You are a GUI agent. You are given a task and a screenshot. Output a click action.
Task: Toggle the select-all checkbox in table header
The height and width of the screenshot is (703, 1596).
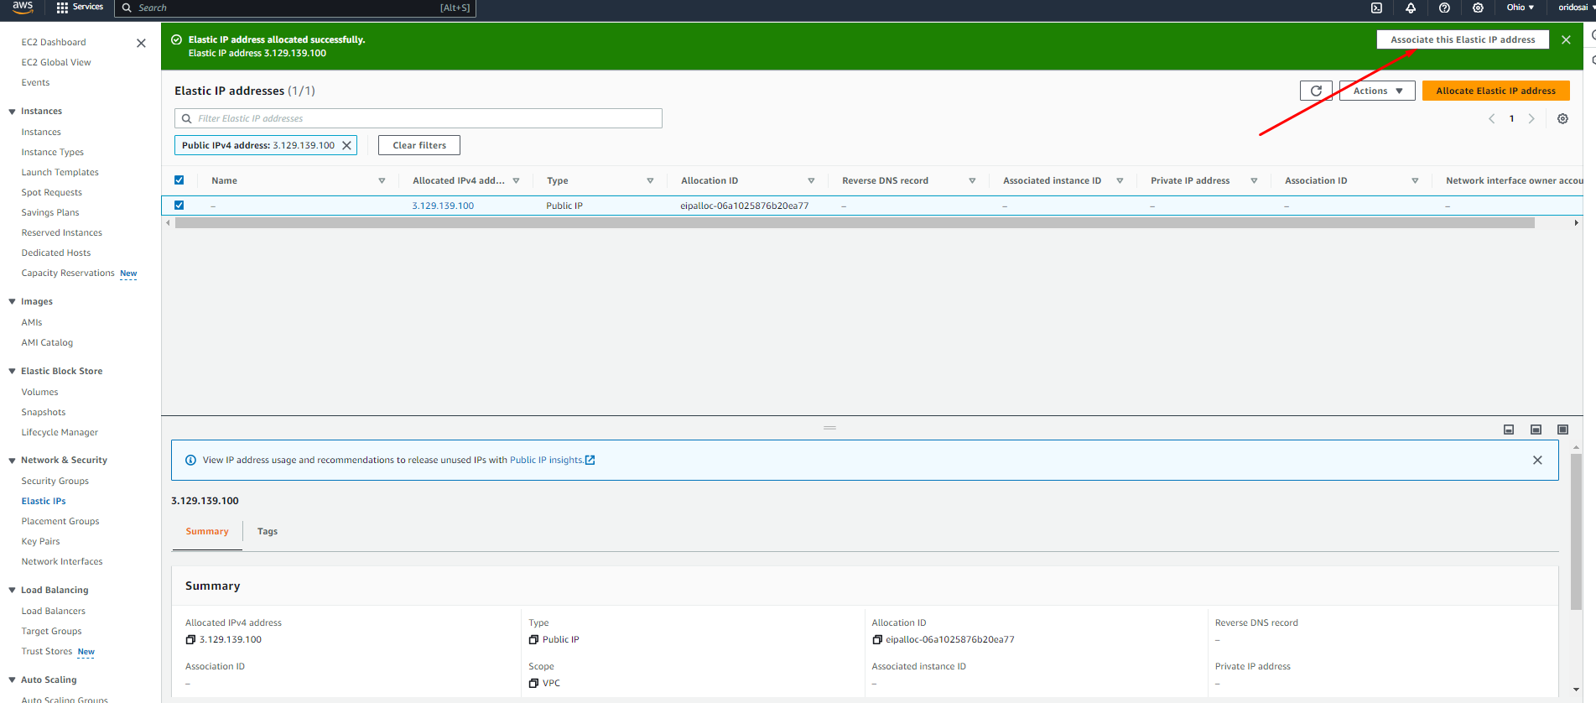179,180
